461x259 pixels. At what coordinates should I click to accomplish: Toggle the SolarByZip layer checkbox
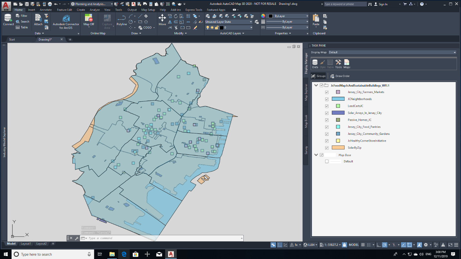327,148
